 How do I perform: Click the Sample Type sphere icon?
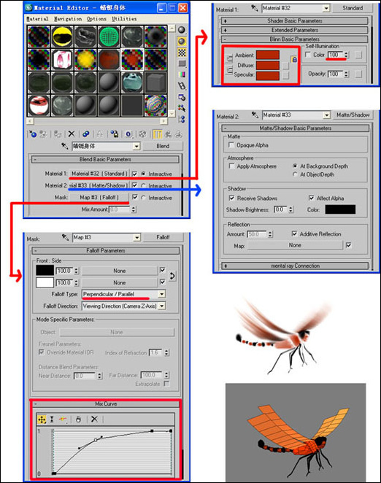tap(182, 30)
